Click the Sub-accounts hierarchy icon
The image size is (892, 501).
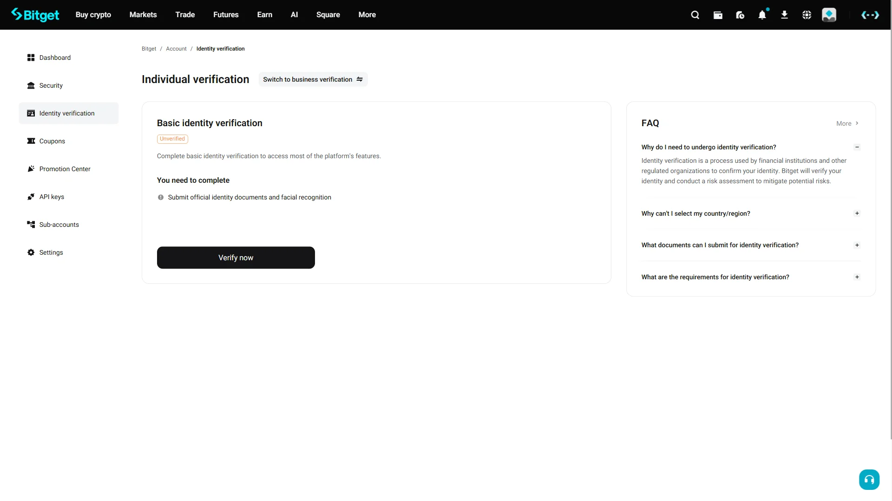point(31,225)
